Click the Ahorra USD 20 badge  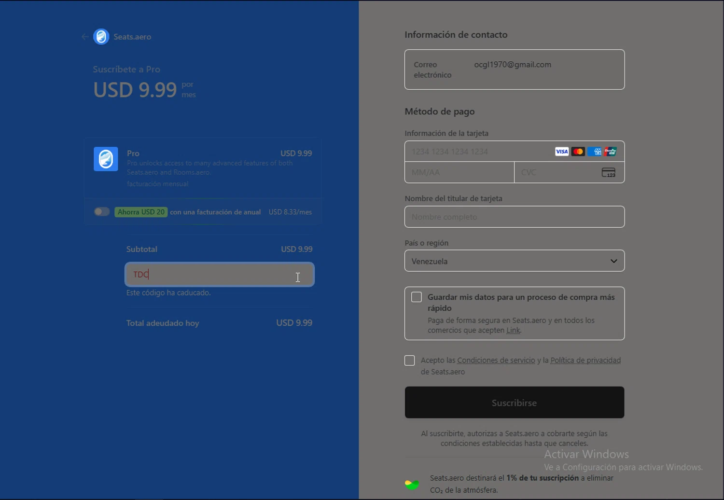click(x=141, y=212)
